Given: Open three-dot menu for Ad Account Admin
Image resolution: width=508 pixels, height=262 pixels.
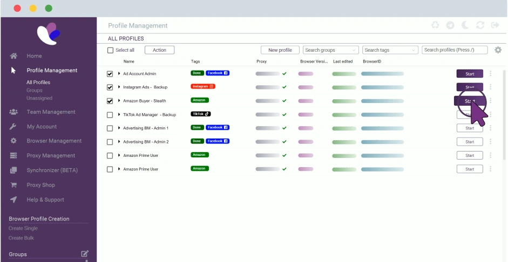Looking at the screenshot, I should [x=490, y=74].
